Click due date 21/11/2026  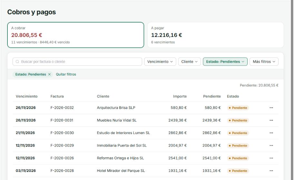pyautogui.click(x=25, y=133)
